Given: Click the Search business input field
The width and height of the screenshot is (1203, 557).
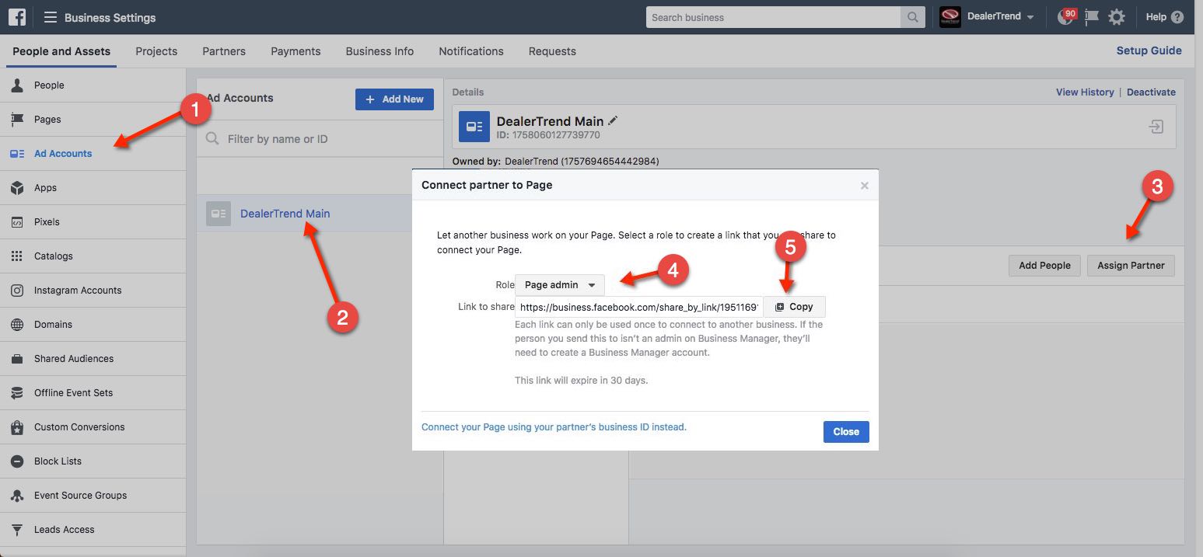Looking at the screenshot, I should 774,17.
